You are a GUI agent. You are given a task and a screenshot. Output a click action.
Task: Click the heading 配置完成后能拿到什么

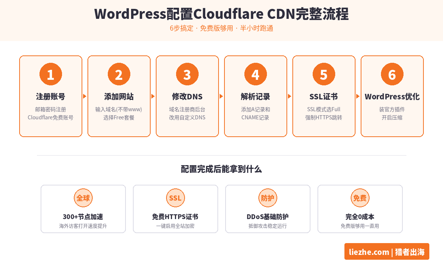pos(221,169)
